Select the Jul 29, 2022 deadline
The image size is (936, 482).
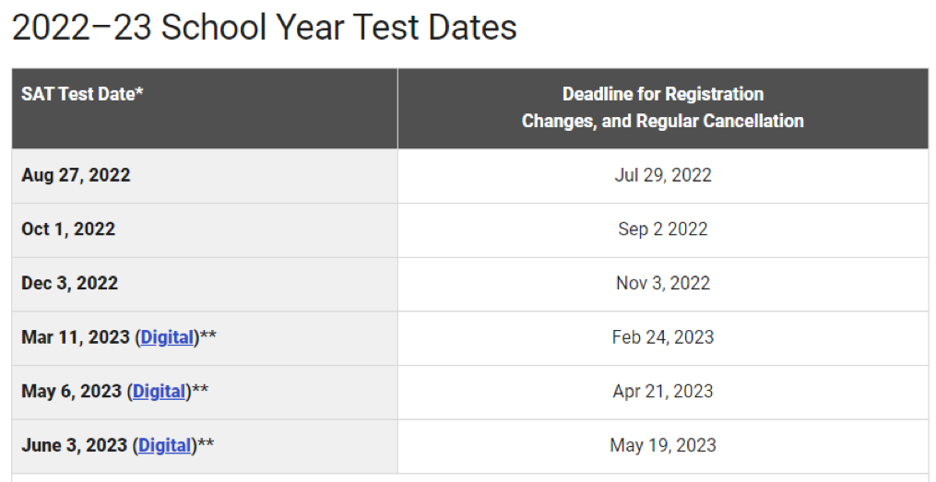(x=663, y=175)
